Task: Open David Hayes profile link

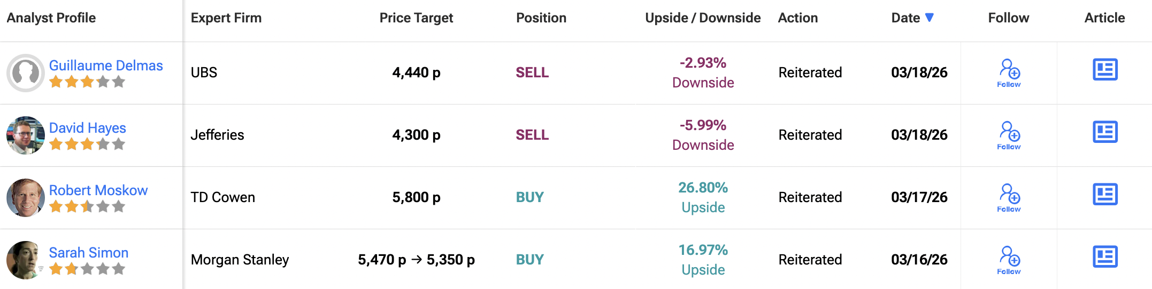Action: (88, 128)
